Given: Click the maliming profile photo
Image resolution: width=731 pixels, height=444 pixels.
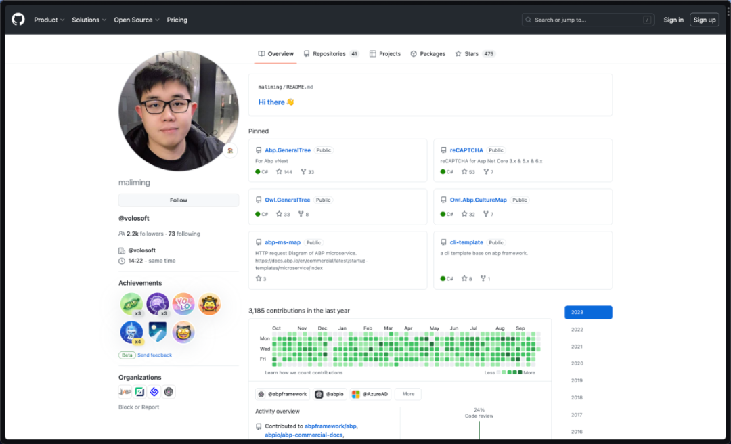Looking at the screenshot, I should tap(179, 111).
